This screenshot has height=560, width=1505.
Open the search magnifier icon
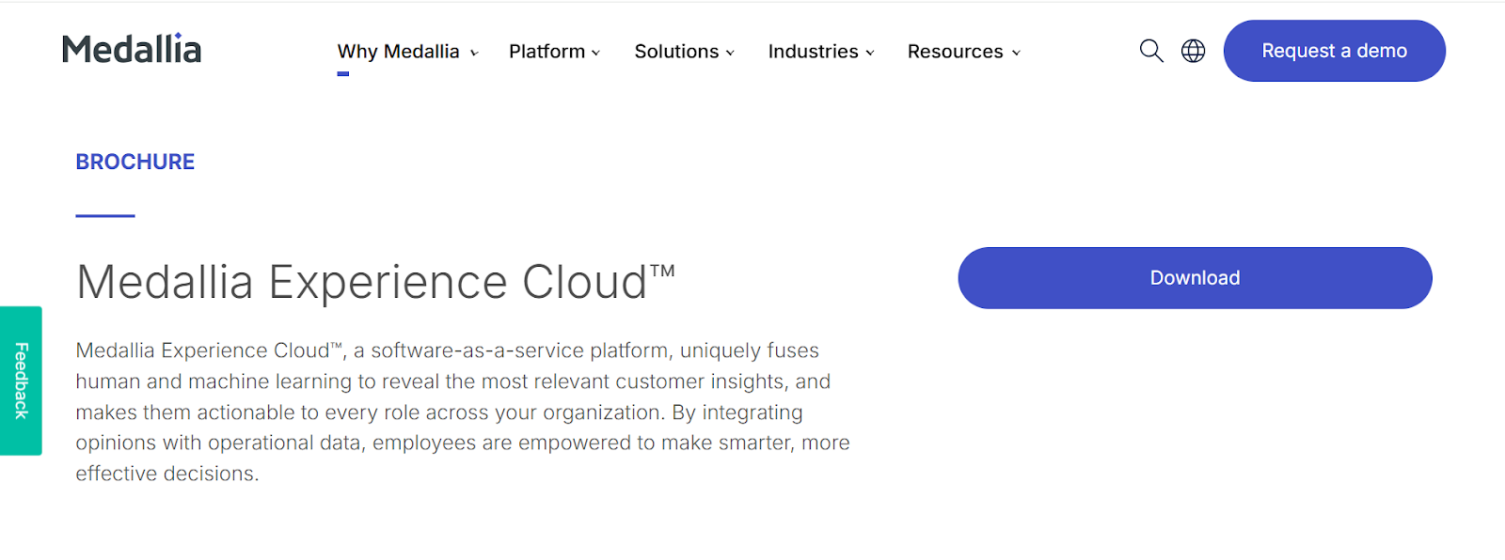pos(1151,51)
